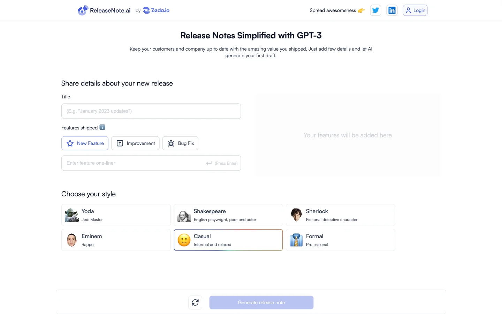The image size is (502, 314).
Task: Click the ReleaseNote.ai logo
Action: point(104,10)
